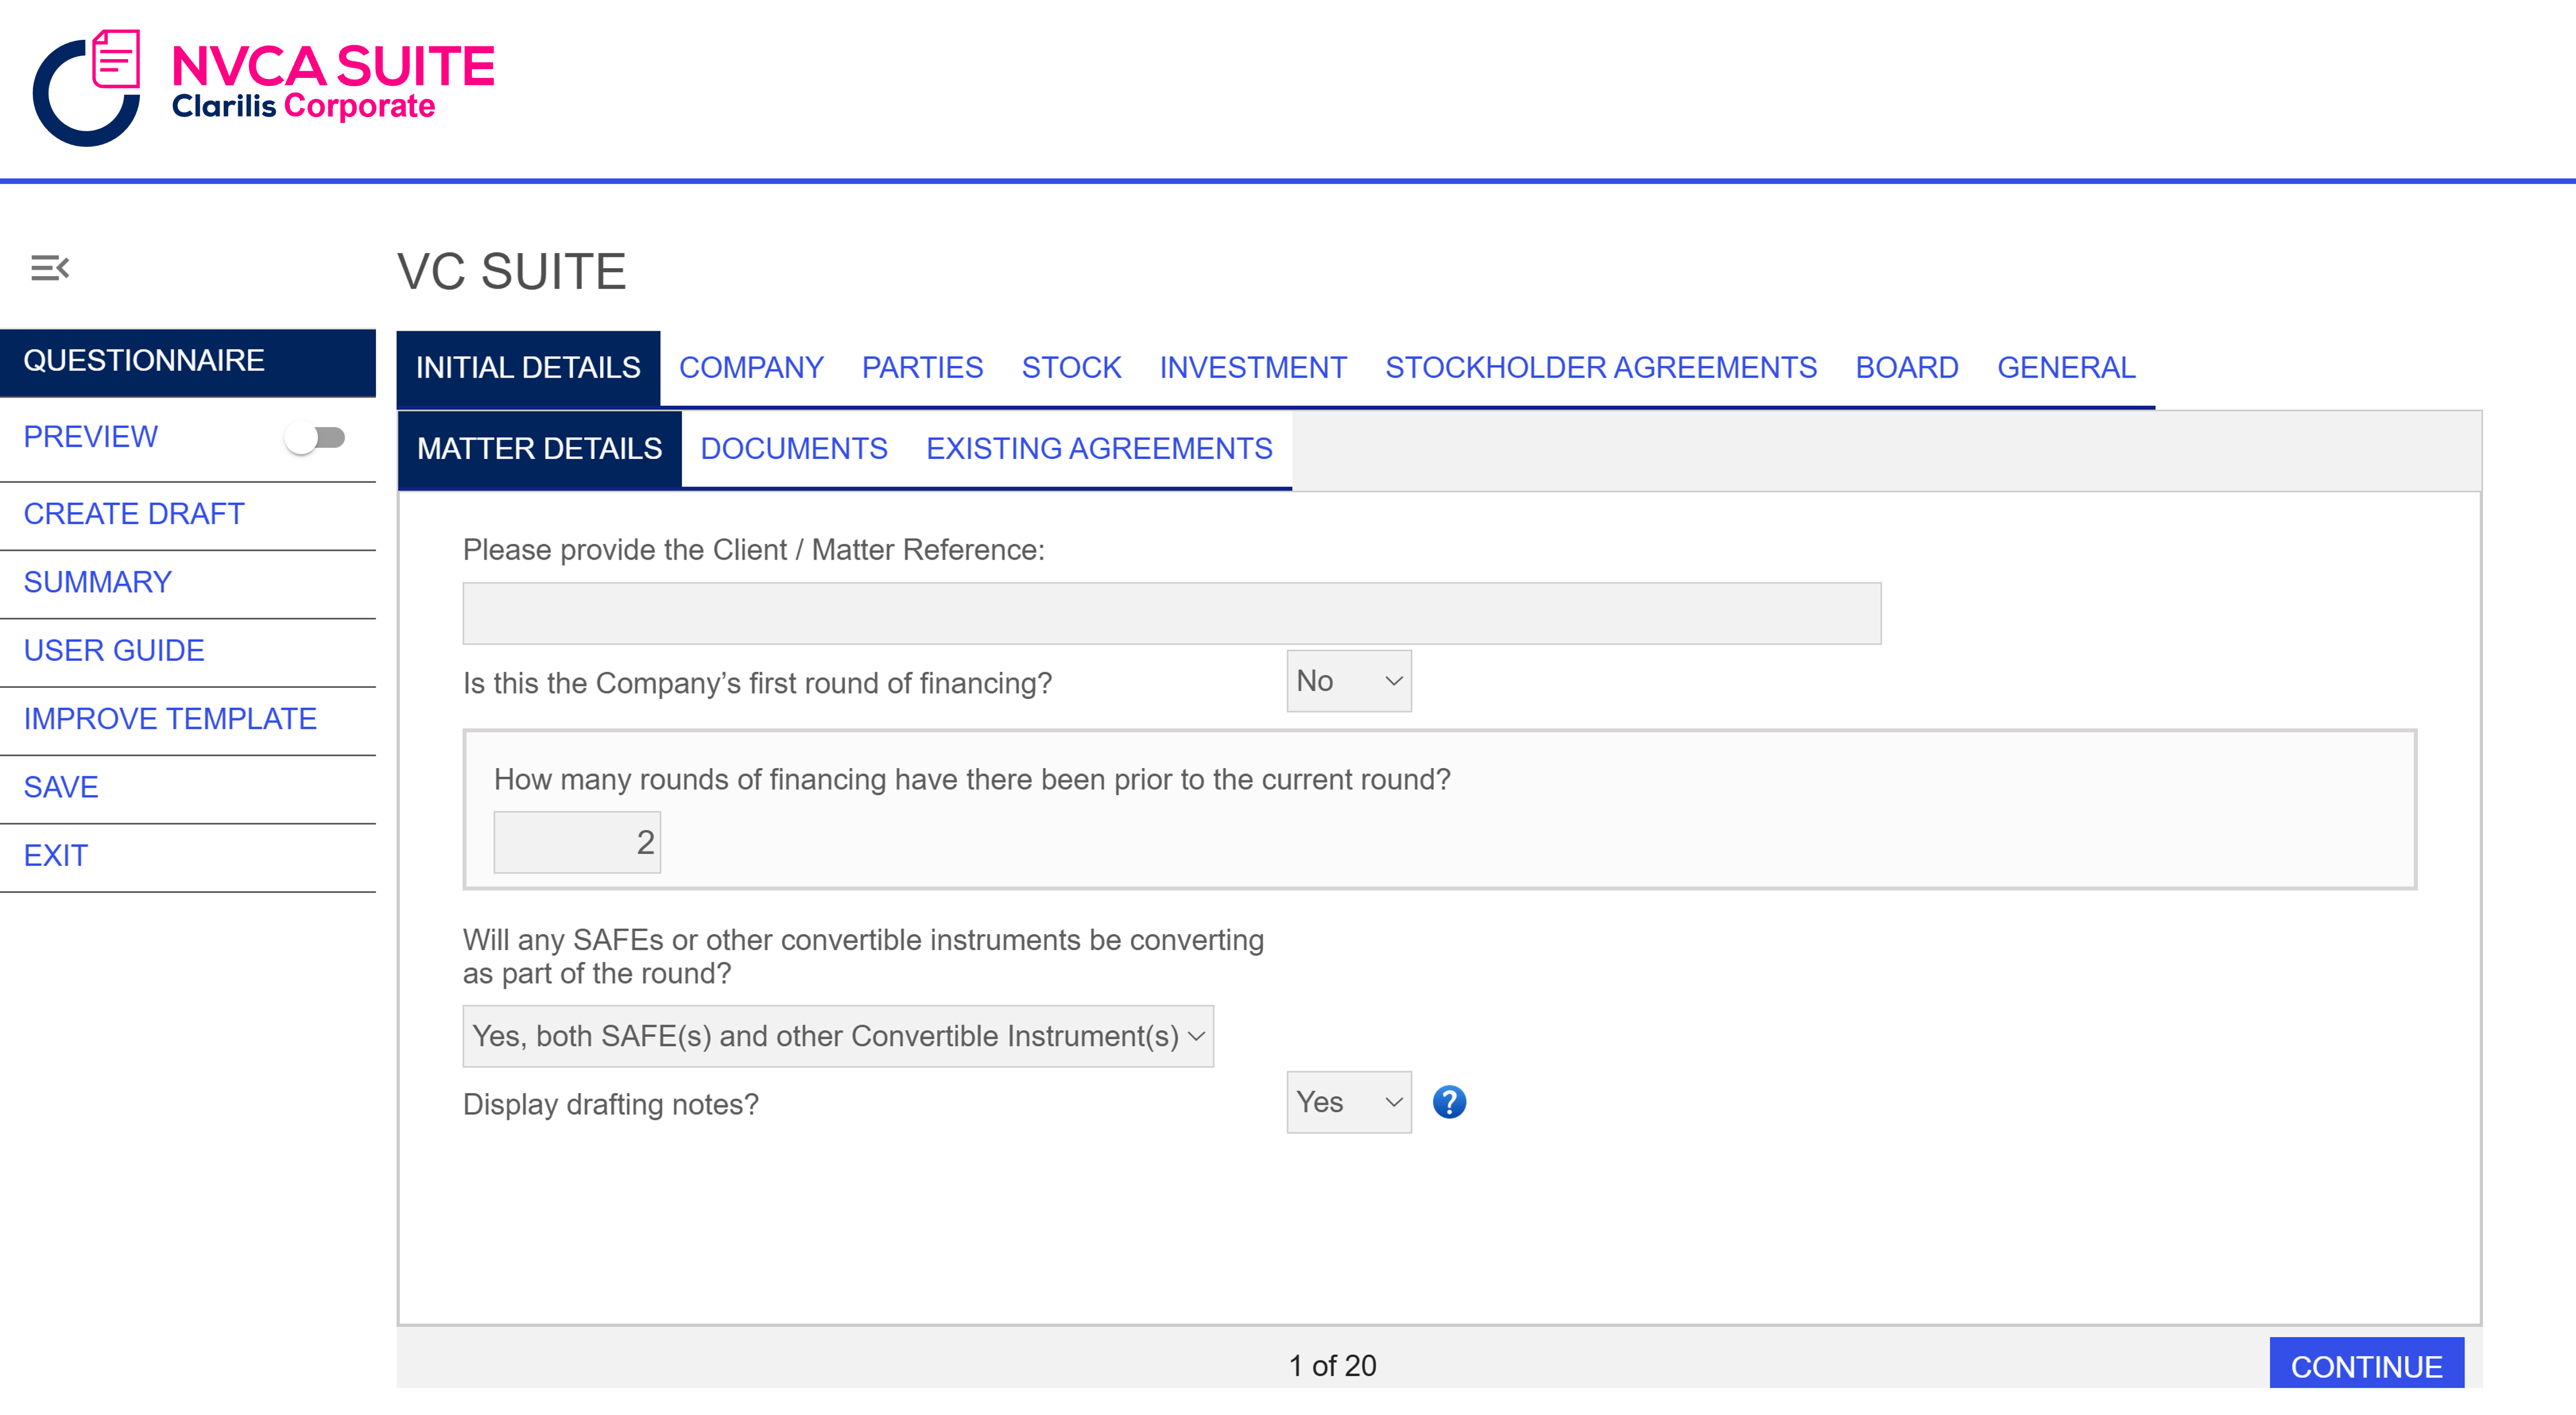2576x1415 pixels.
Task: Collapse the sidebar menu
Action: [50, 267]
